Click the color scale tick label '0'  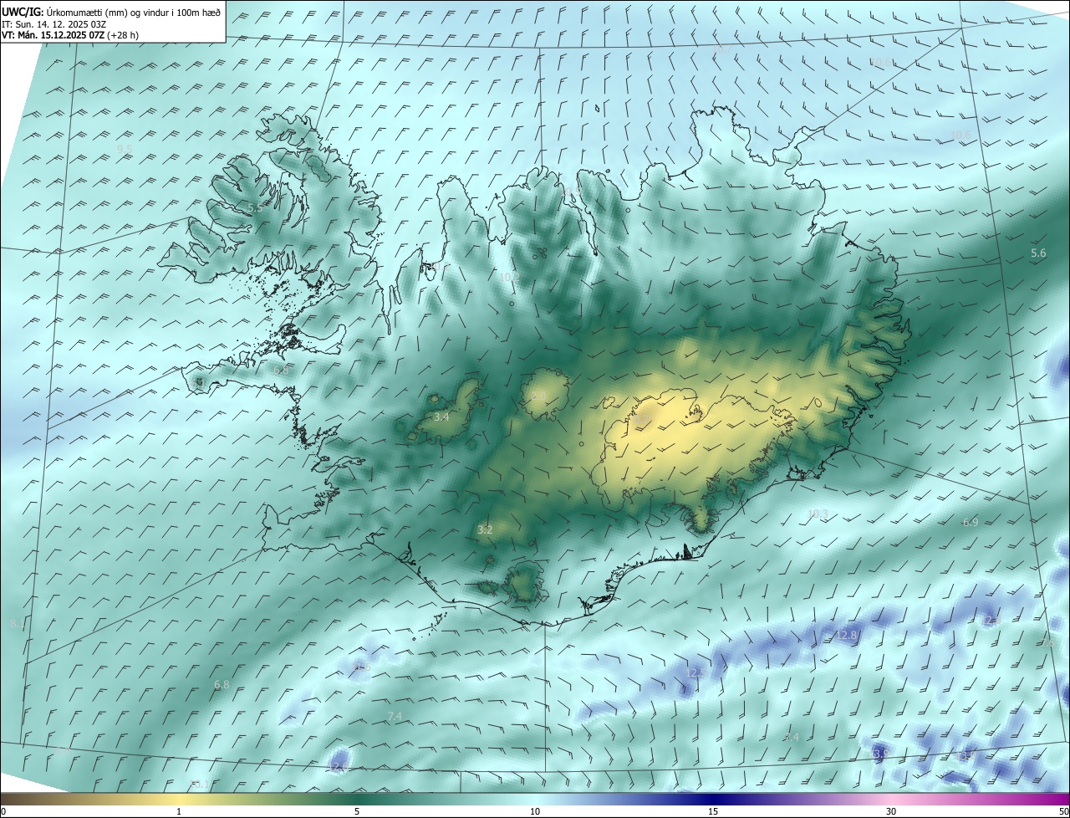click(x=3, y=811)
